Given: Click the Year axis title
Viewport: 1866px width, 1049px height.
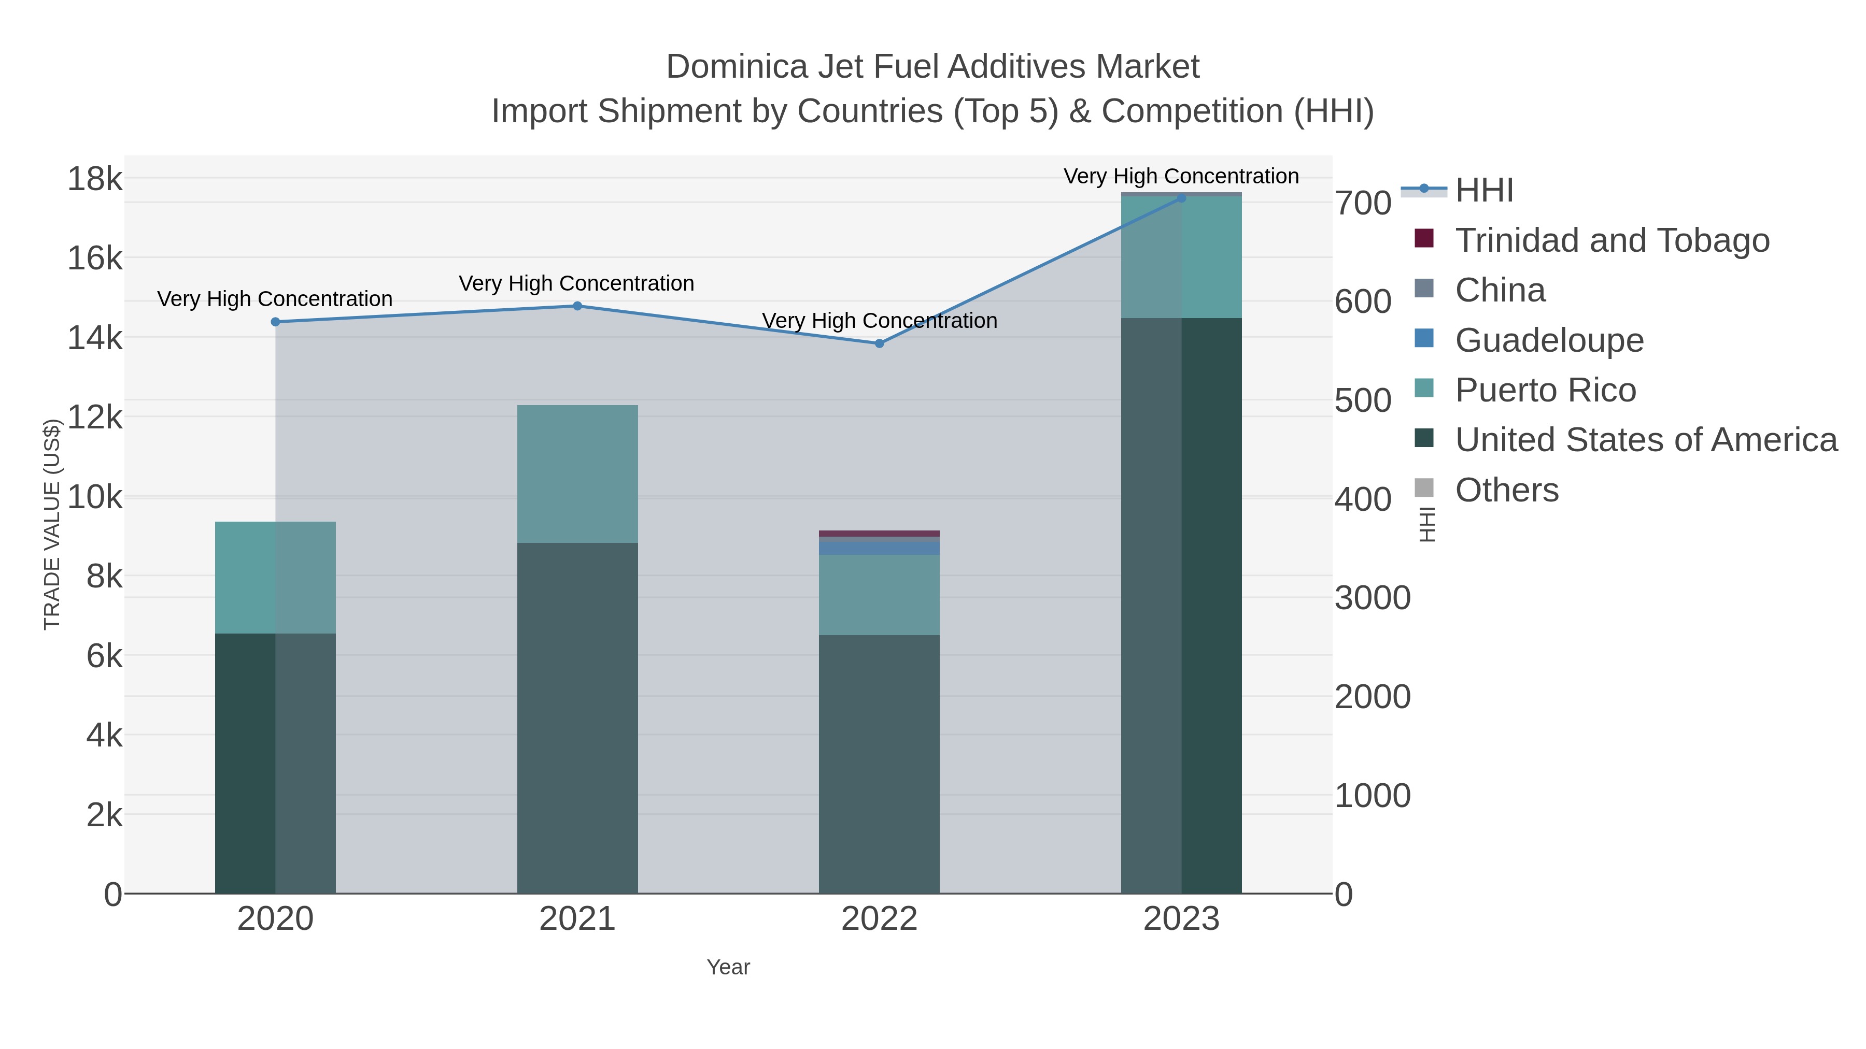Looking at the screenshot, I should (x=728, y=967).
